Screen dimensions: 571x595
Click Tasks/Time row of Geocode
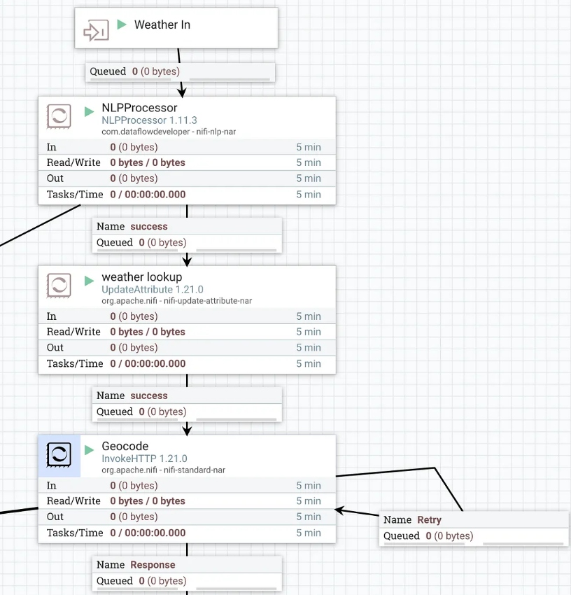pos(187,533)
